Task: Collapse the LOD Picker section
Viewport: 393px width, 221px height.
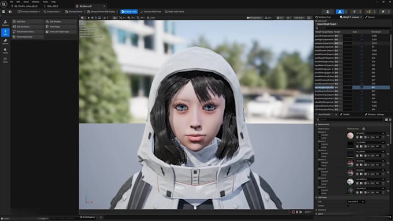Action: point(317,197)
